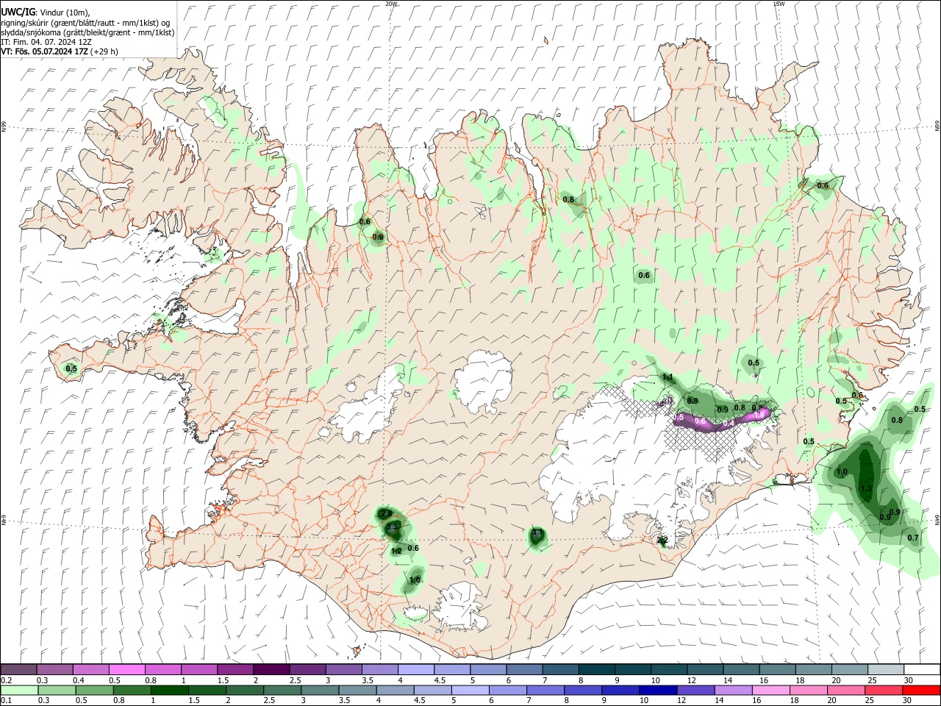Viewport: 941px width, 706px height.
Task: Click the "0.4" legend label
Action: 79,680
